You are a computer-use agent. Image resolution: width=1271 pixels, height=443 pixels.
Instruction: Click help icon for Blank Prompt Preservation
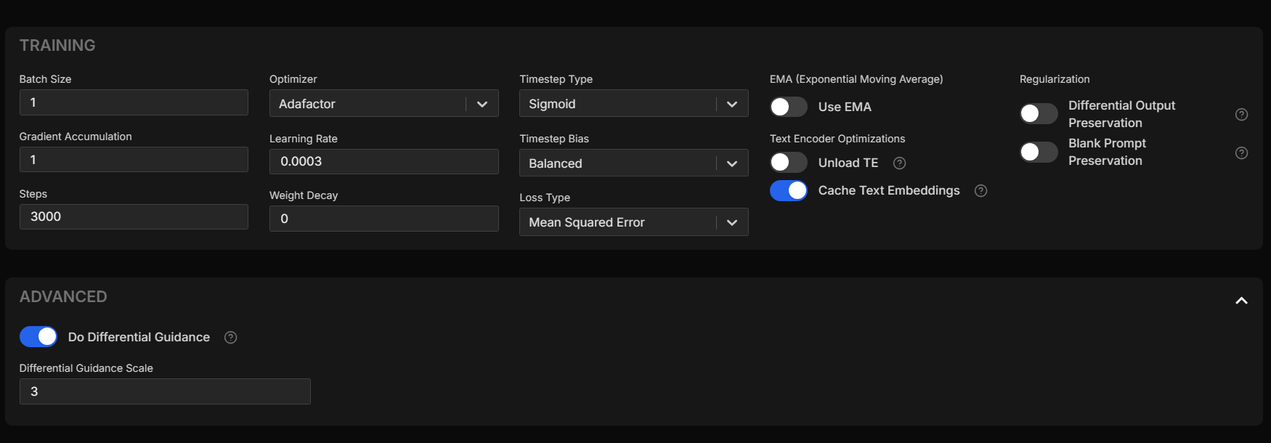click(x=1241, y=153)
